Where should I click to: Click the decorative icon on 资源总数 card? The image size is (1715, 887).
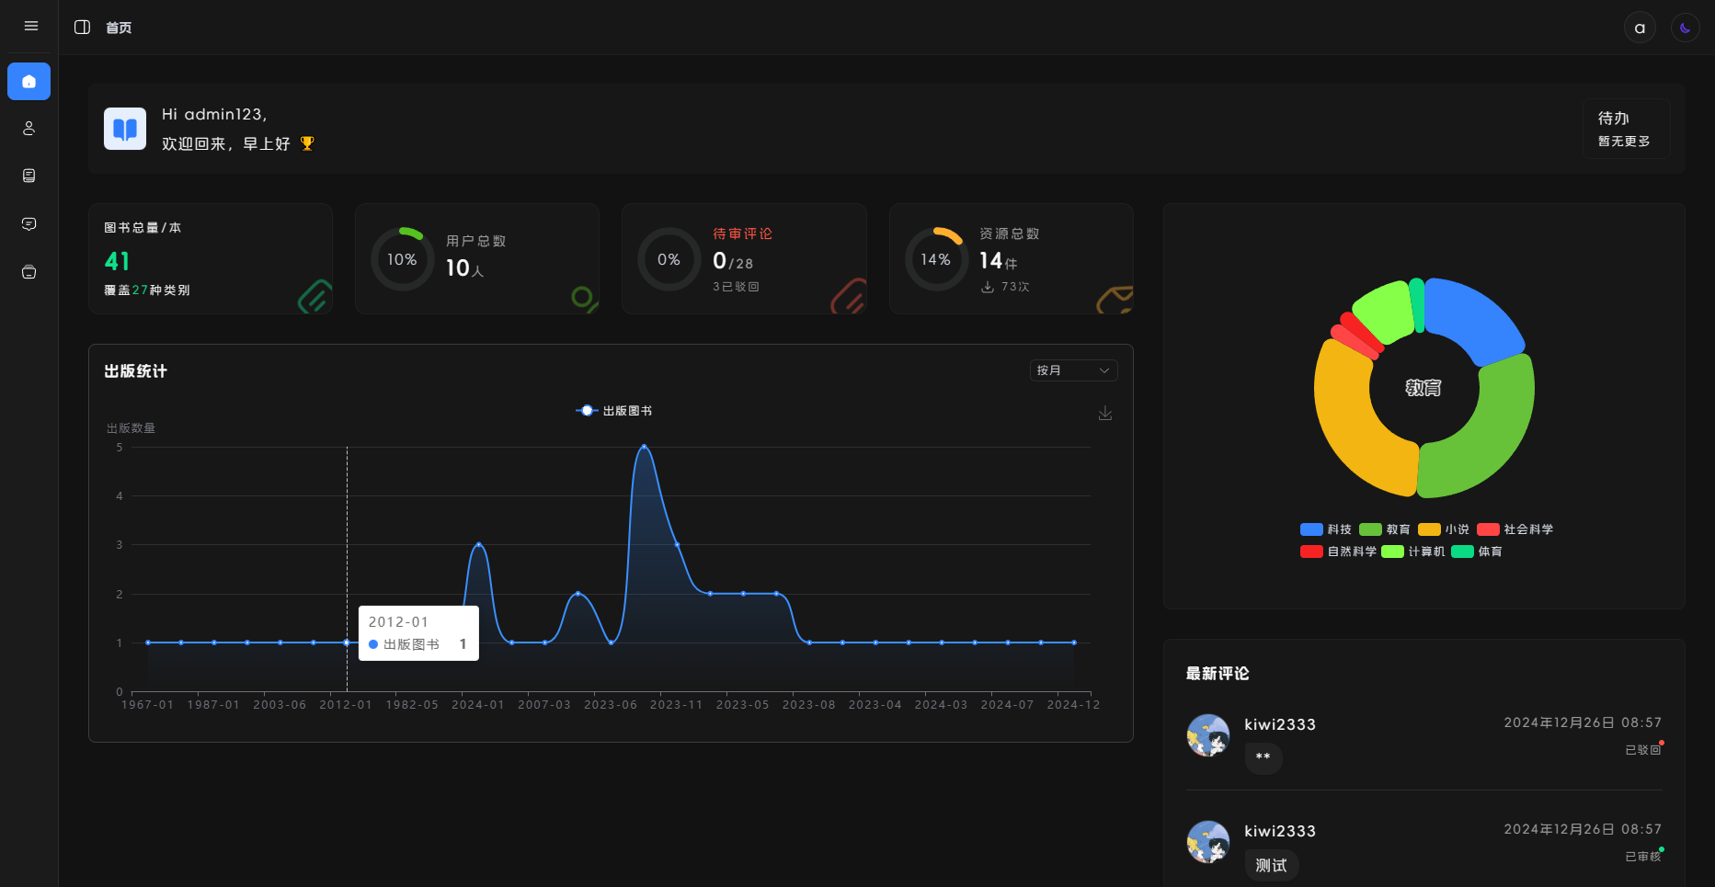tap(1115, 300)
